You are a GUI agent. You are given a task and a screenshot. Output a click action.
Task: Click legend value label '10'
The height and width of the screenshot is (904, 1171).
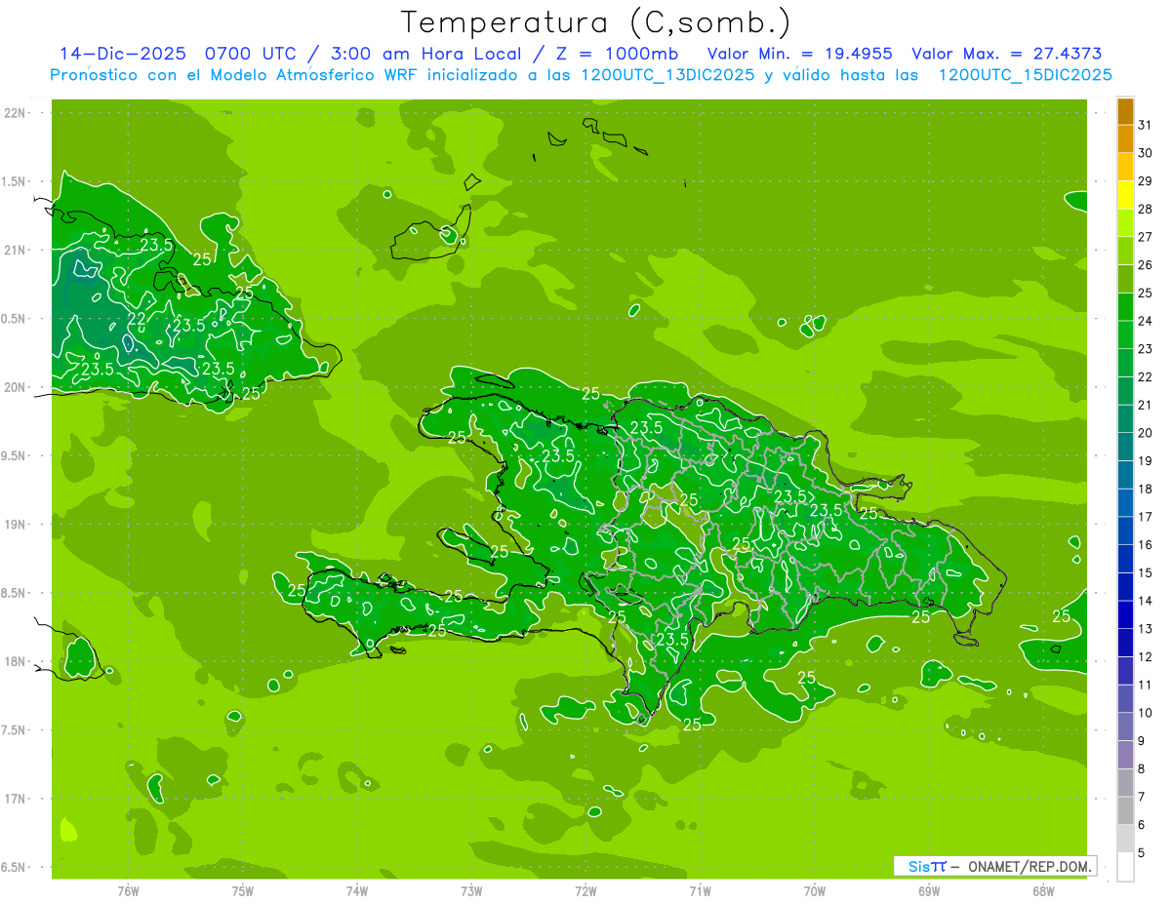click(1146, 713)
